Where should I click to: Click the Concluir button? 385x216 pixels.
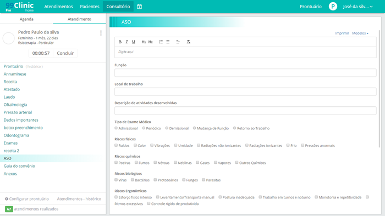65,53
